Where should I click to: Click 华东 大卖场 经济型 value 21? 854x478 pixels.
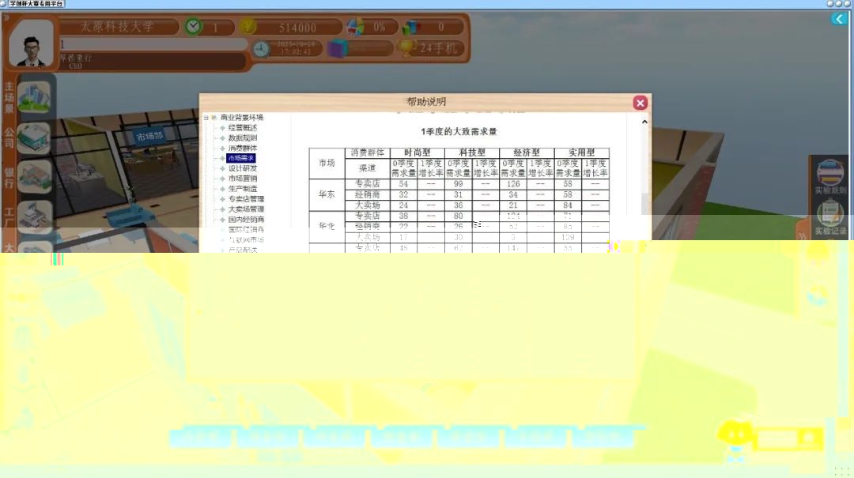(513, 205)
